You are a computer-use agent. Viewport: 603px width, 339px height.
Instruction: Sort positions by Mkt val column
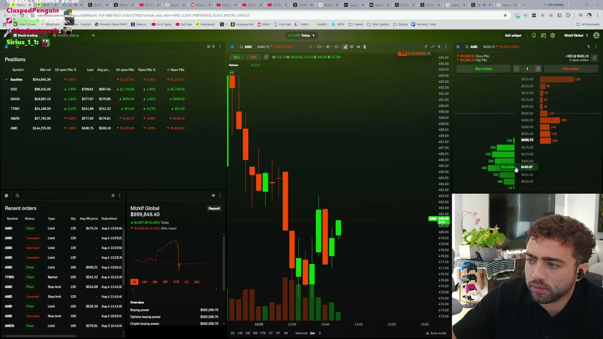[x=45, y=70]
